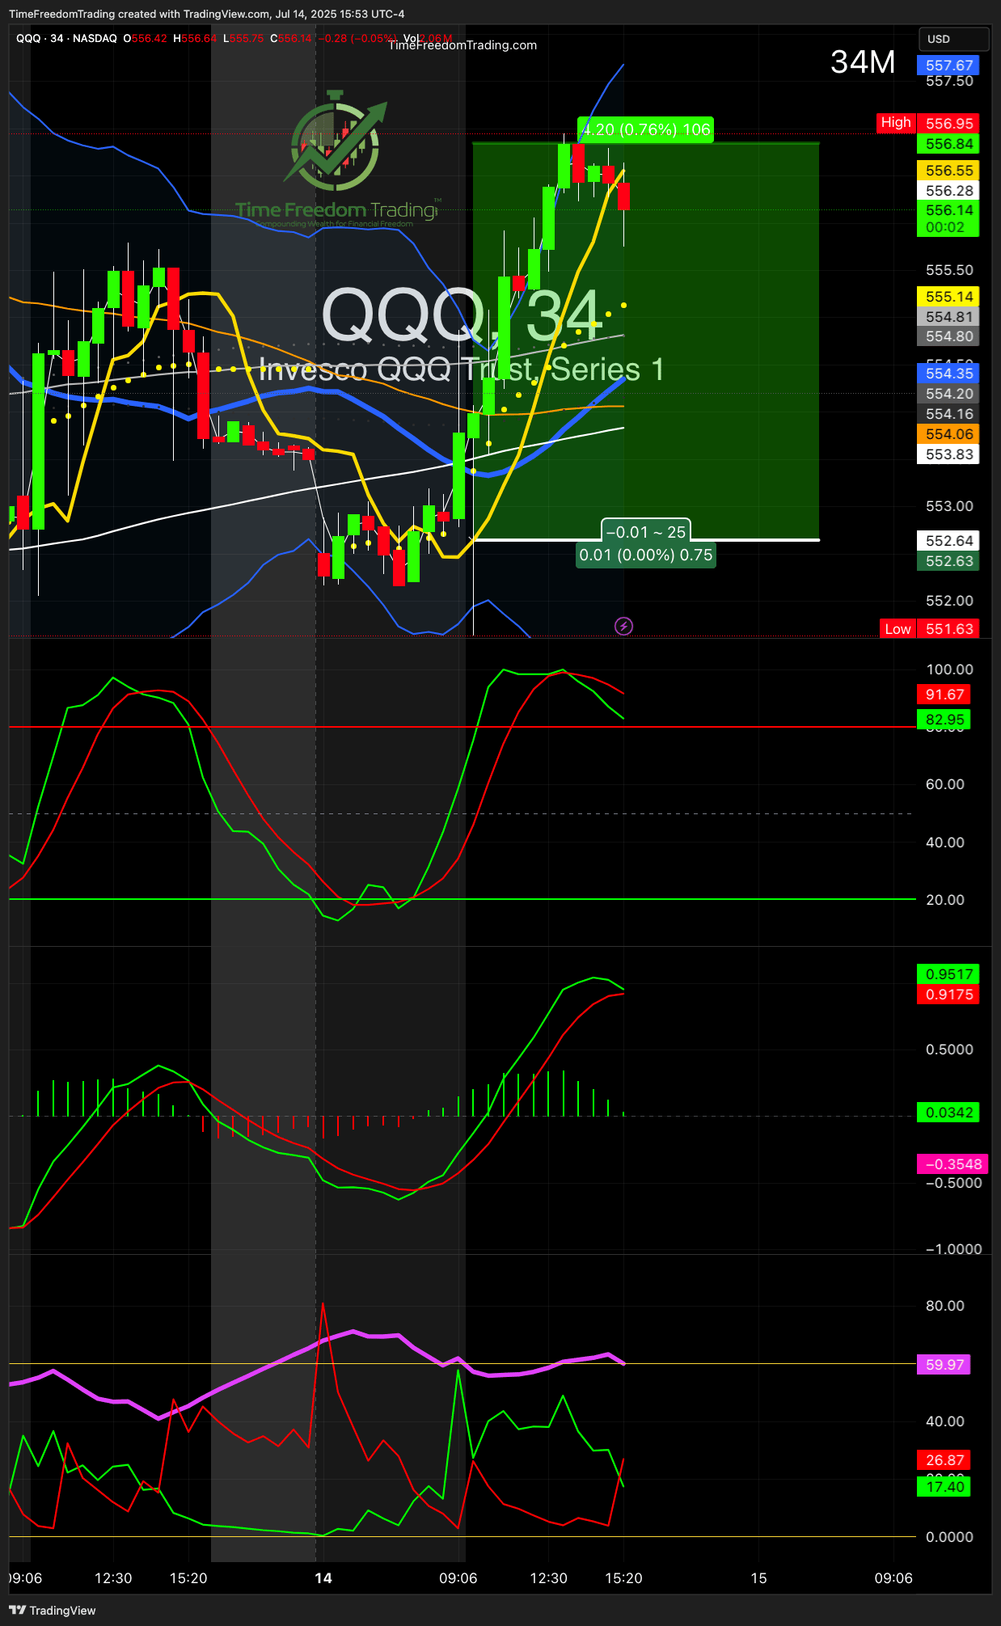Click the last price label 556.14 with countdown
The width and height of the screenshot is (1001, 1626).
pyautogui.click(x=948, y=218)
